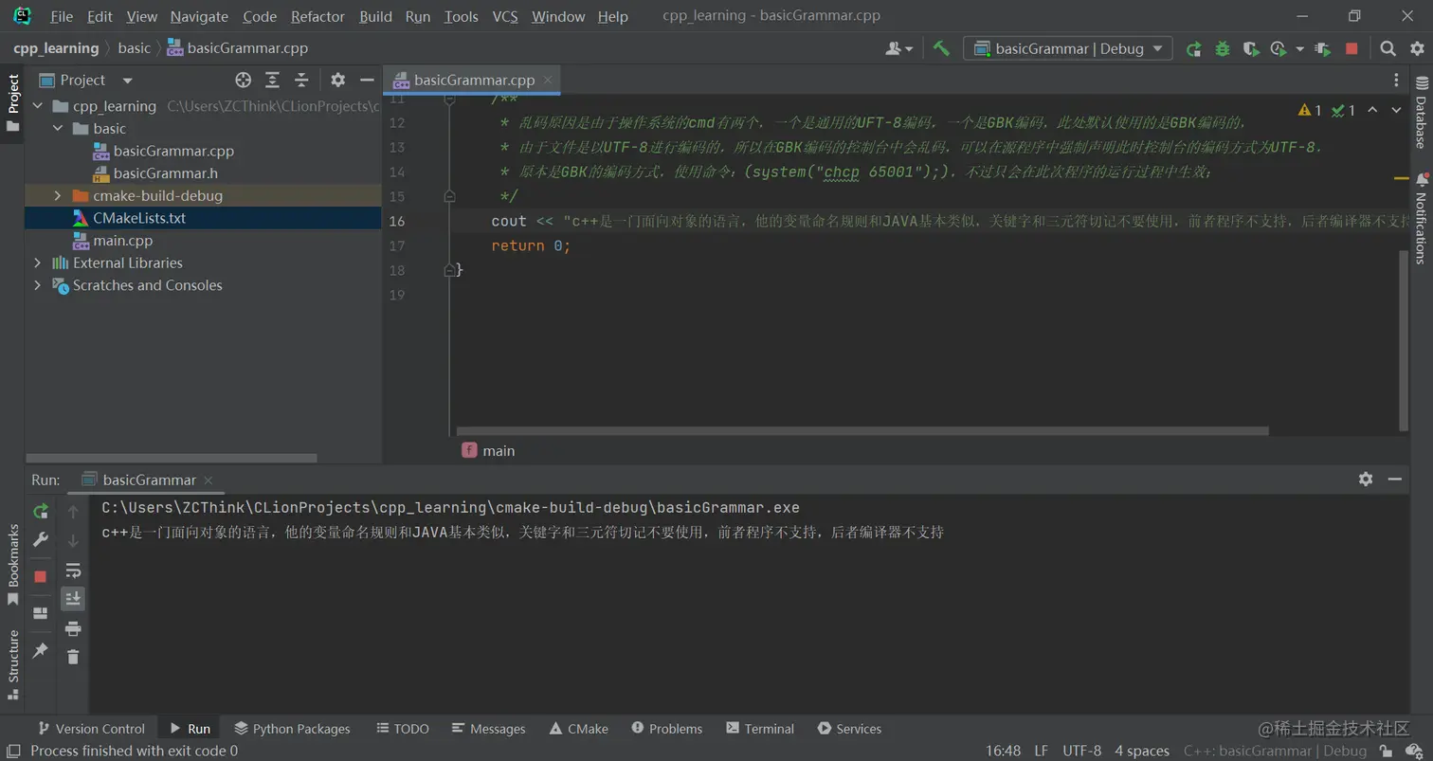The image size is (1433, 761).
Task: Click the Search Everywhere magnifier icon
Action: [x=1388, y=48]
